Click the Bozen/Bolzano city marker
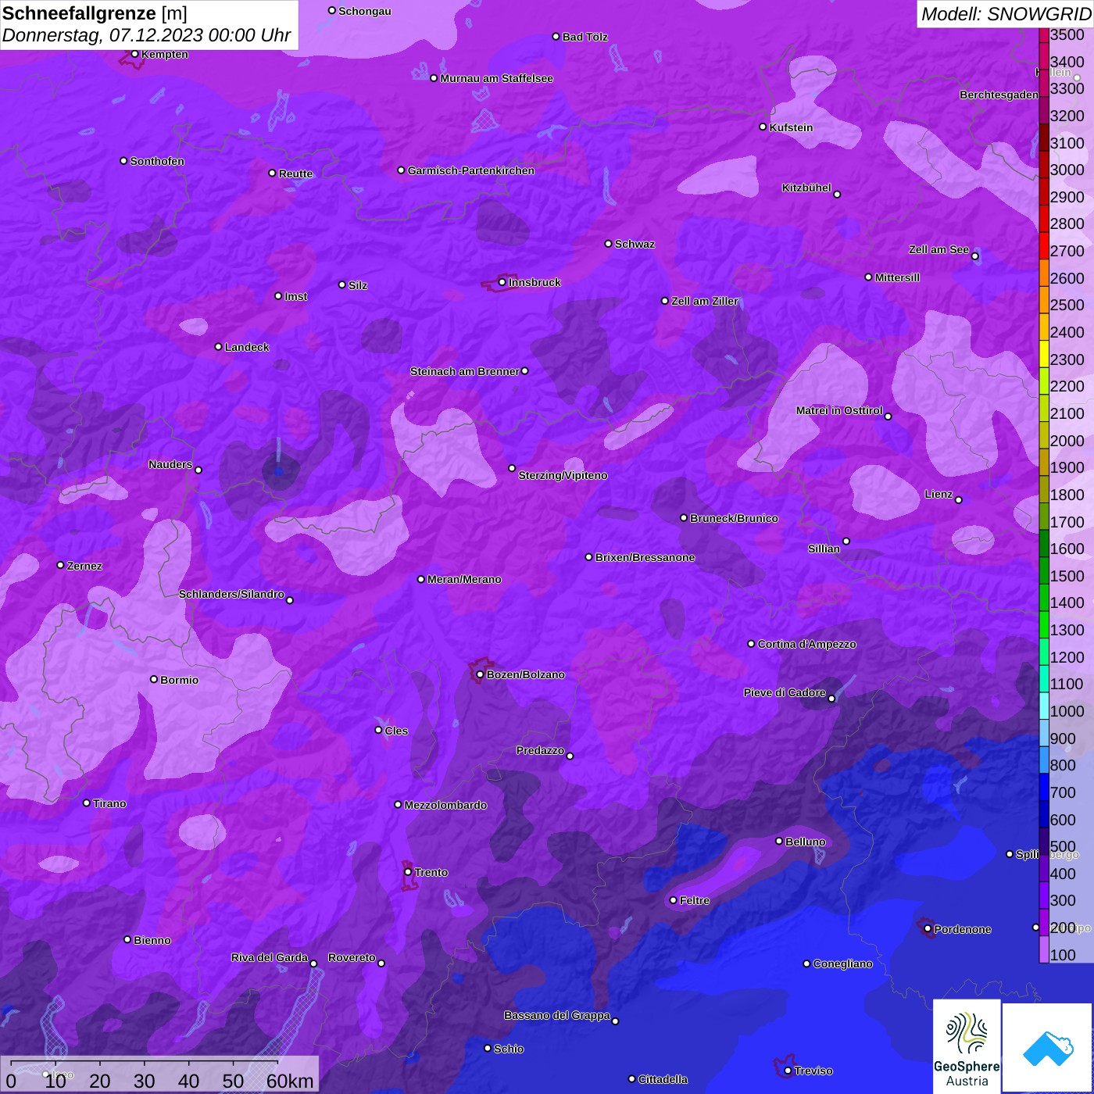This screenshot has width=1094, height=1094. pyautogui.click(x=480, y=674)
